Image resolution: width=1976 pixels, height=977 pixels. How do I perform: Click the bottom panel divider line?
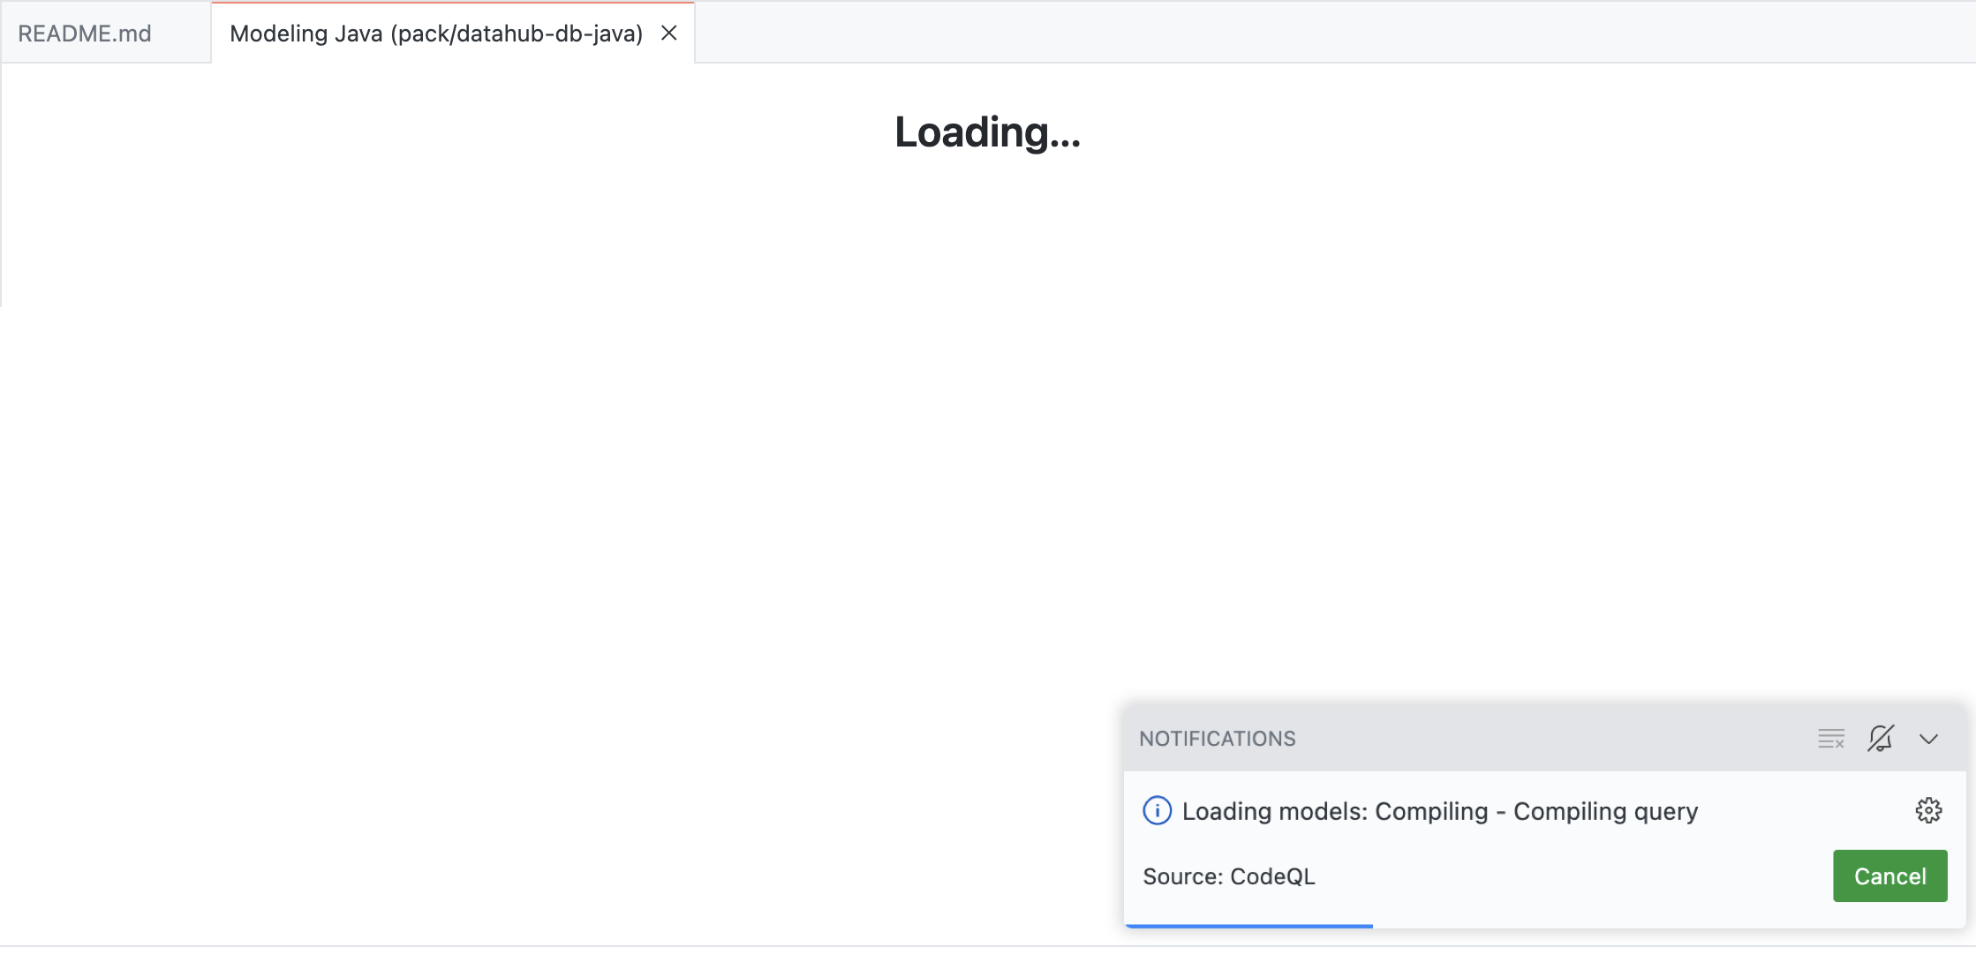click(x=530, y=946)
